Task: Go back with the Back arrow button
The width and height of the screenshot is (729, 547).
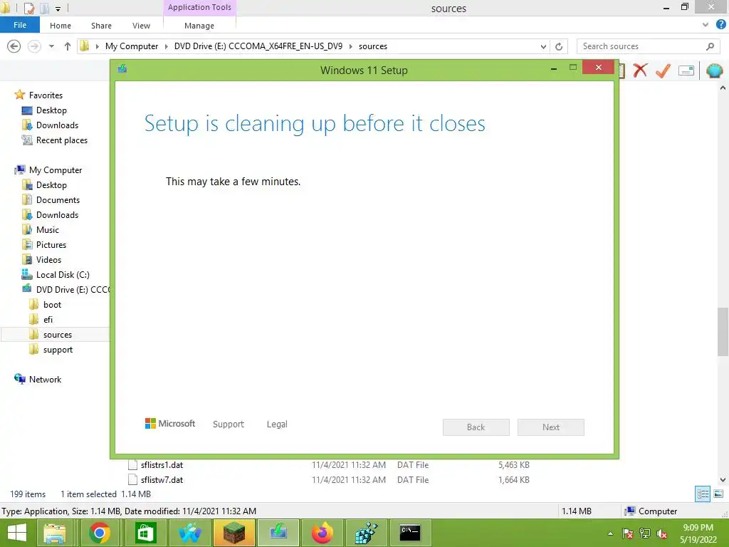Action: pos(14,46)
